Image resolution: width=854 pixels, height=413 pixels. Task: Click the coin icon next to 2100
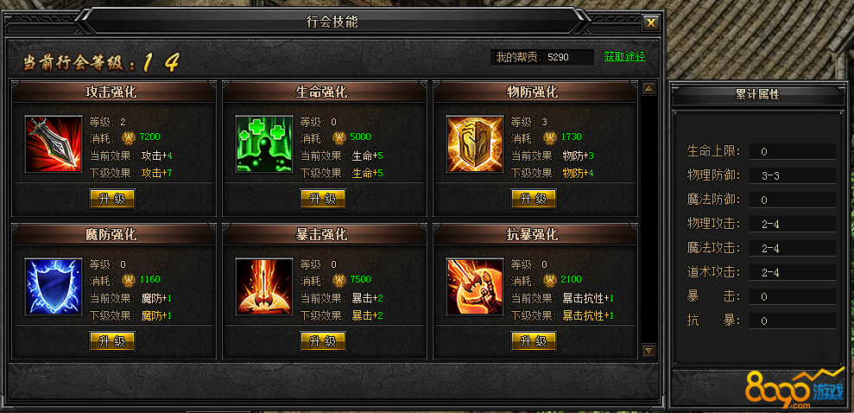pos(550,280)
